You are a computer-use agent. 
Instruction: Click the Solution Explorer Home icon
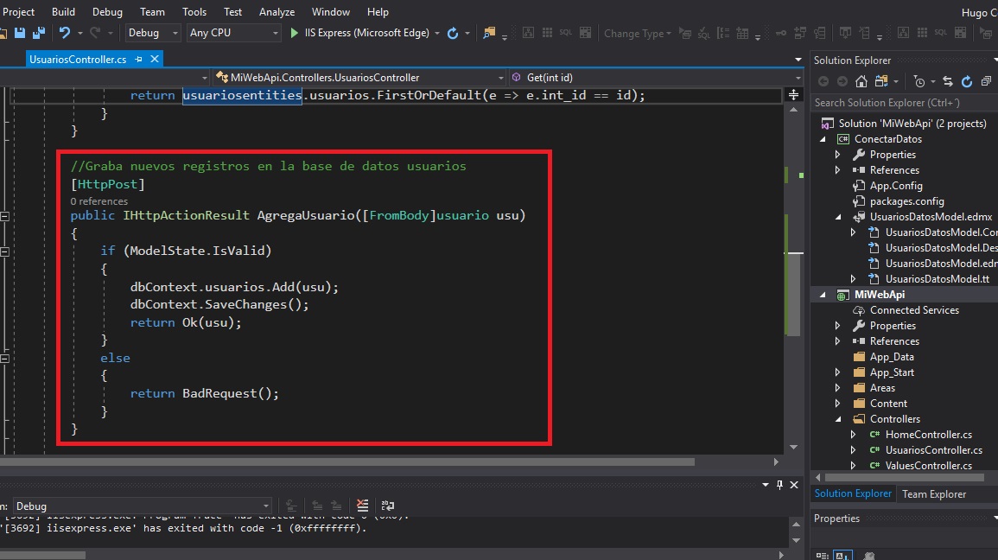coord(861,81)
